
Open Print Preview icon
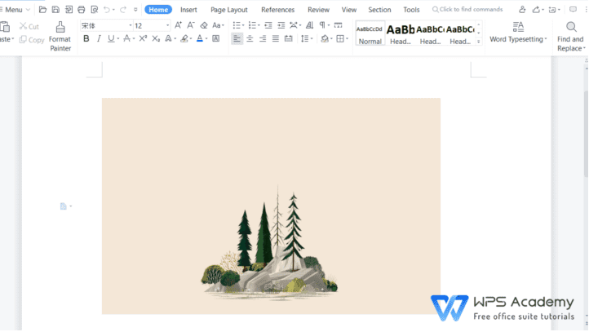(x=95, y=10)
